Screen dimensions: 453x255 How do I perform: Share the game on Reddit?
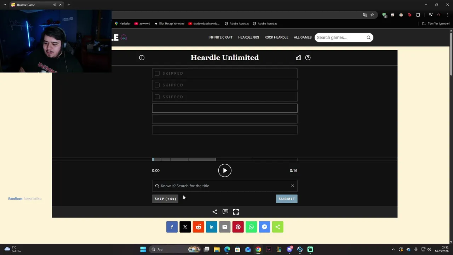[x=199, y=227]
